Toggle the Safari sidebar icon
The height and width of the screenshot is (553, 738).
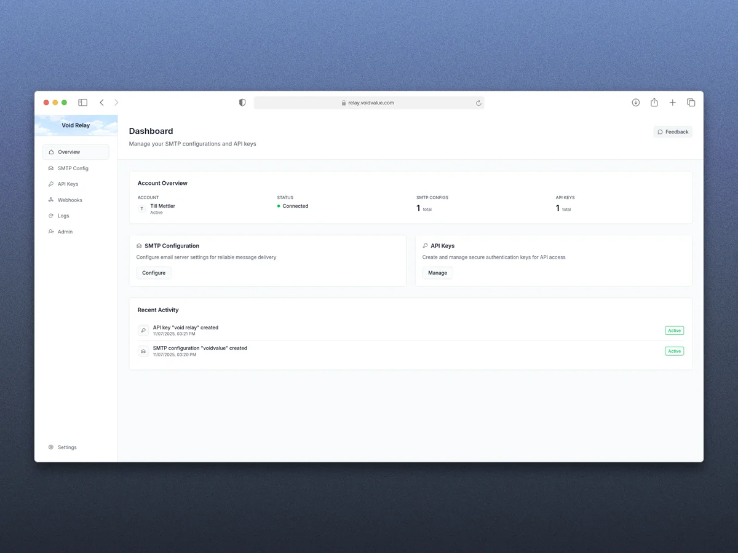[x=82, y=102]
